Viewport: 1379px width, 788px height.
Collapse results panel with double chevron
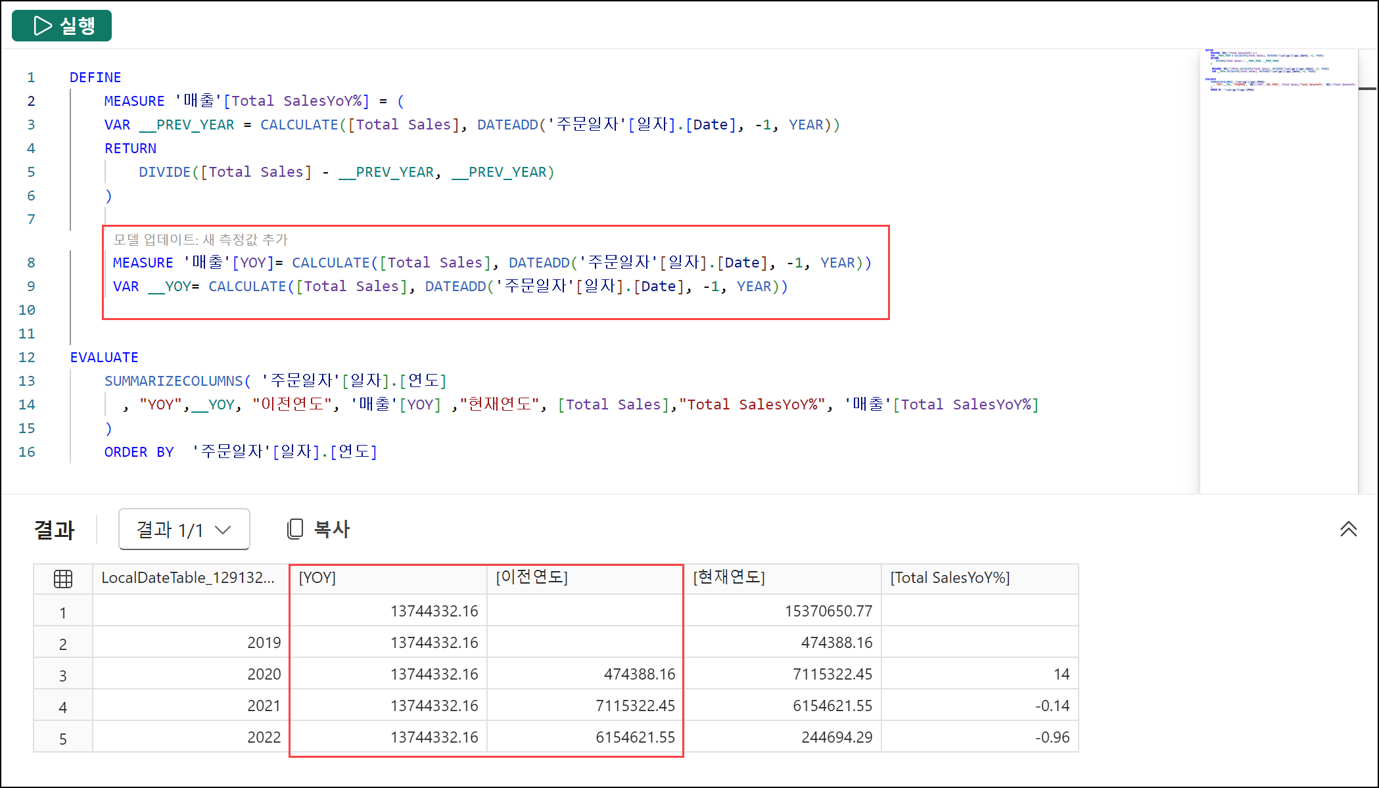click(x=1348, y=529)
